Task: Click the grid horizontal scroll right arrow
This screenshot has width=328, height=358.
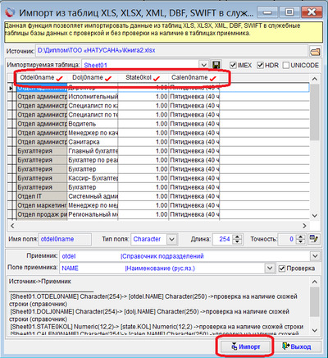Action: point(304,226)
